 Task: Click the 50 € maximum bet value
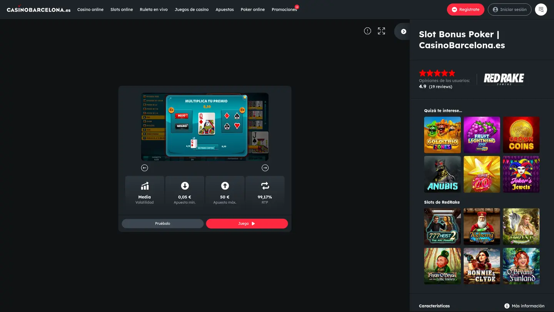click(225, 197)
